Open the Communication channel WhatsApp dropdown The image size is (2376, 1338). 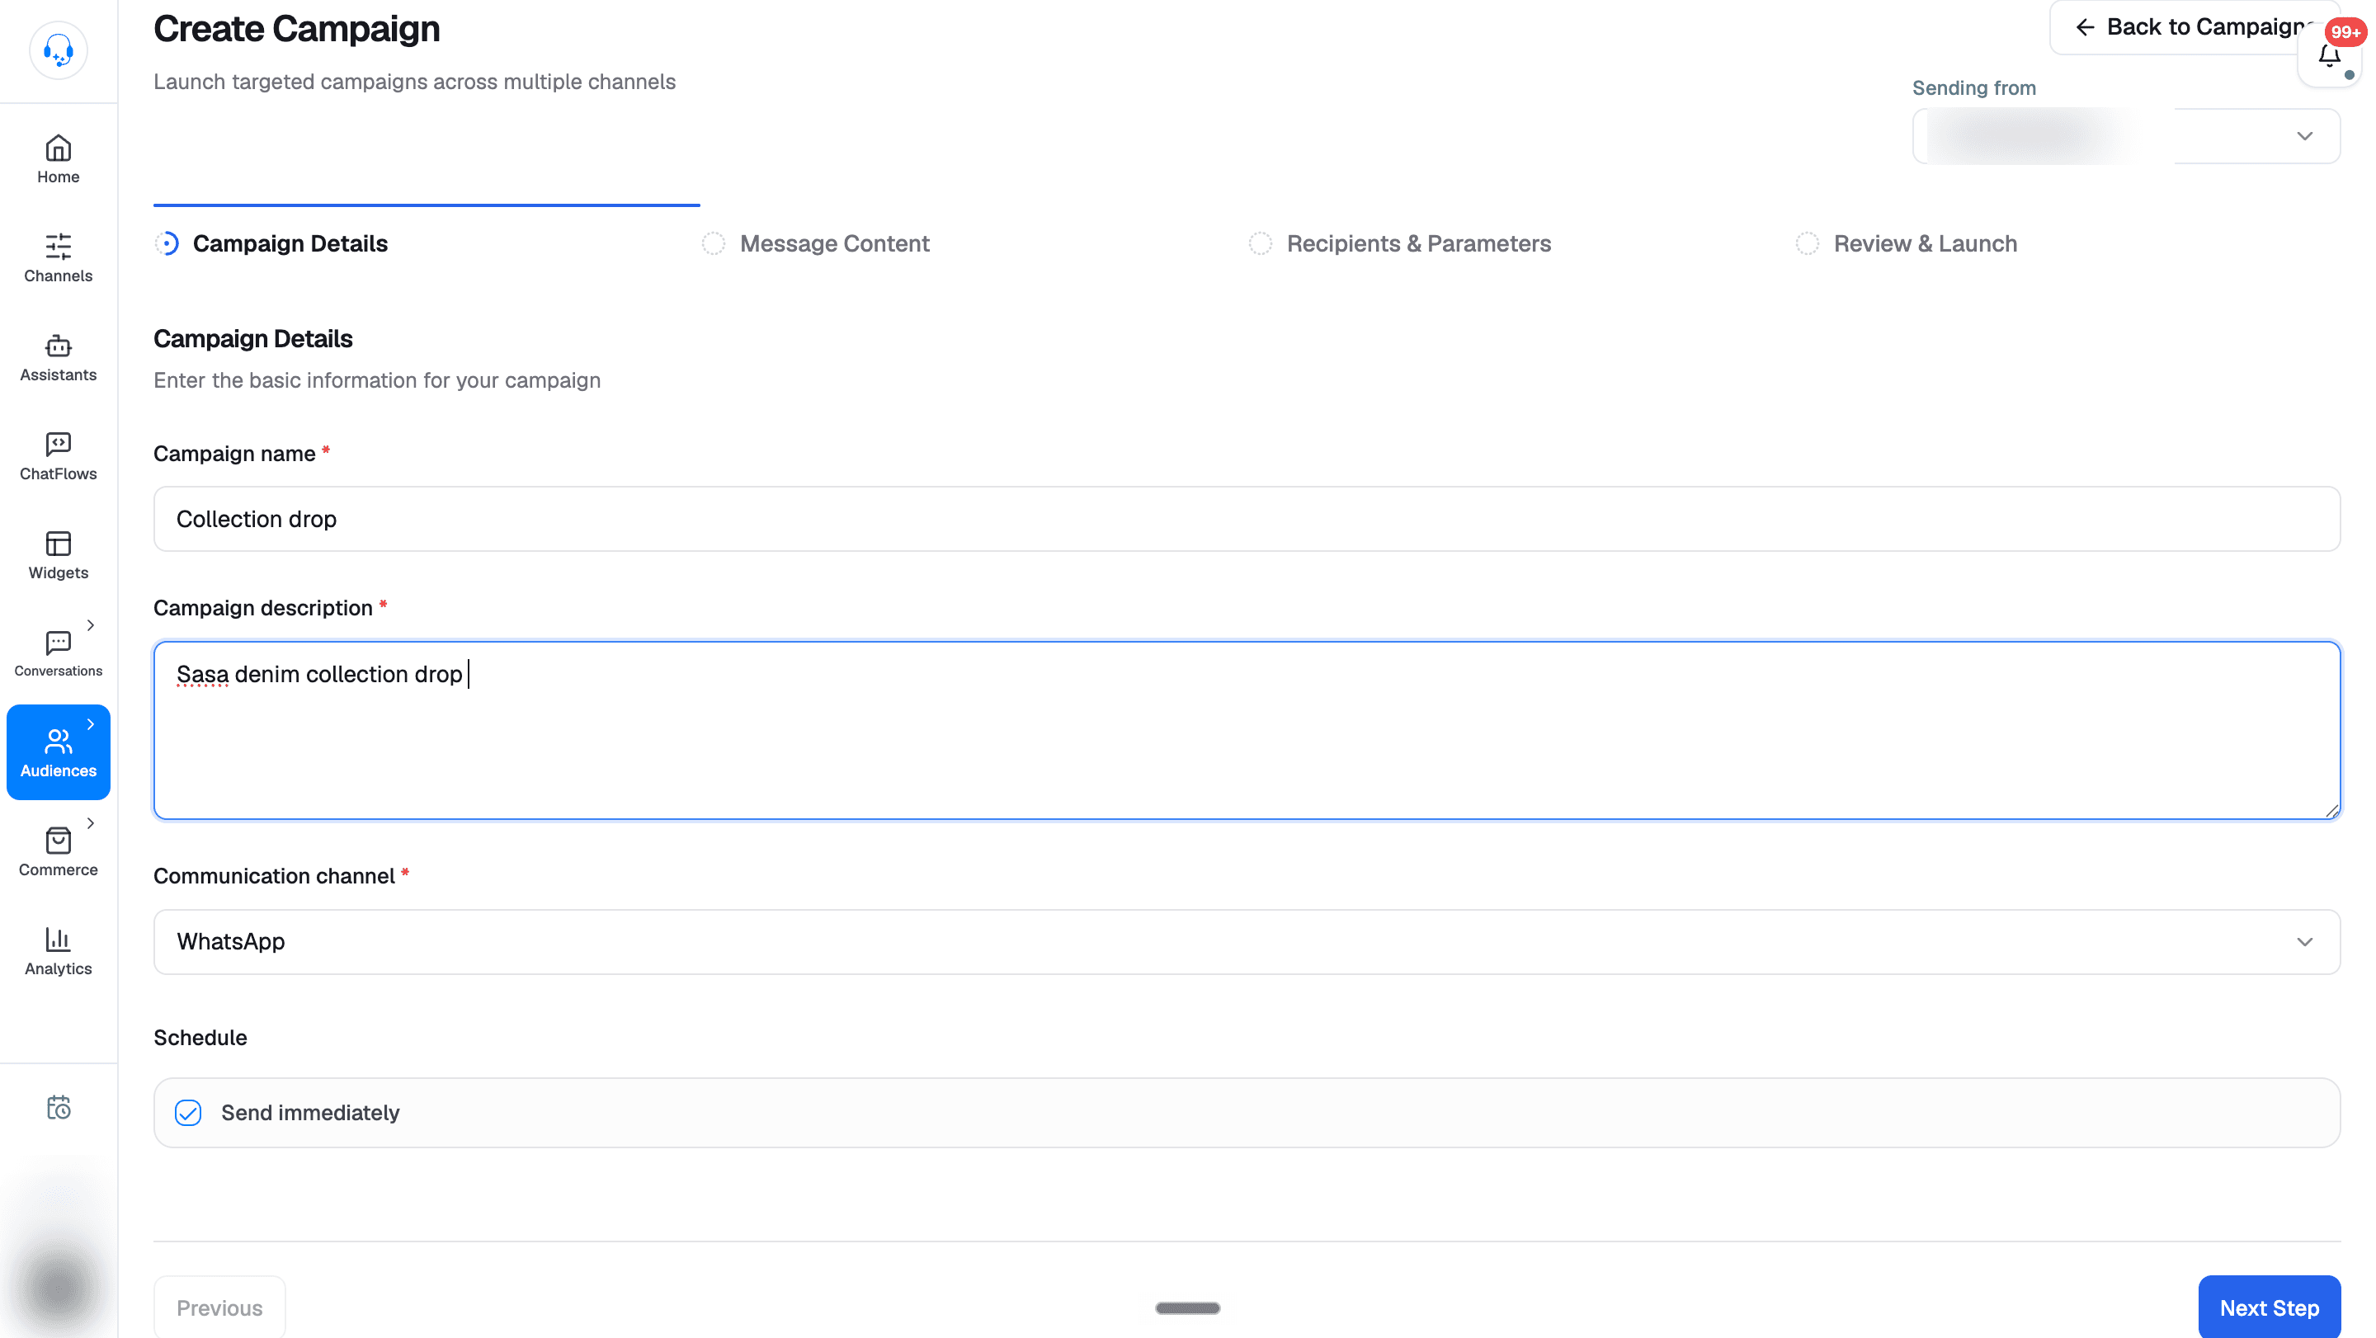point(1246,942)
